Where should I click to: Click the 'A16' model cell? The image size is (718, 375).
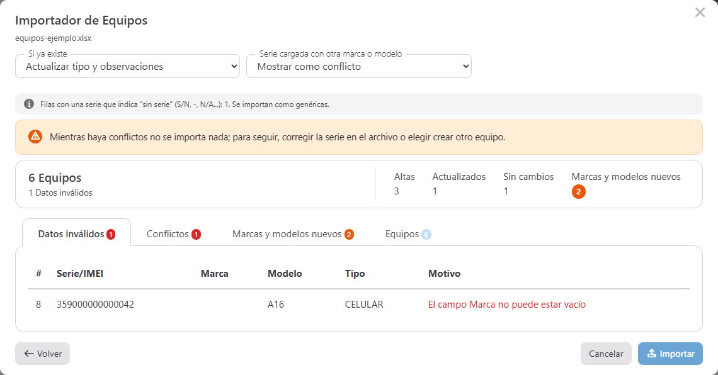(276, 304)
